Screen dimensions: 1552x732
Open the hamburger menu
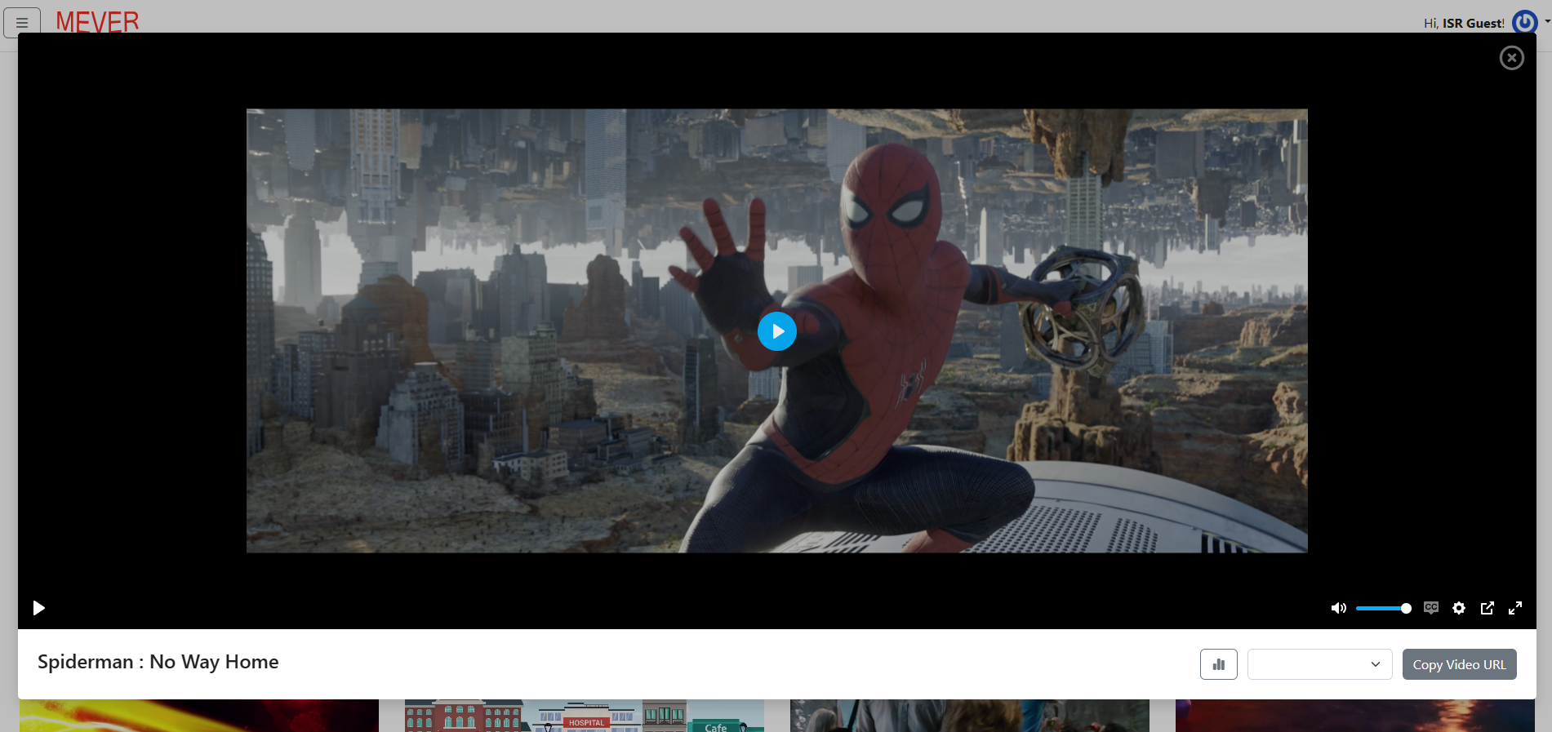[22, 22]
